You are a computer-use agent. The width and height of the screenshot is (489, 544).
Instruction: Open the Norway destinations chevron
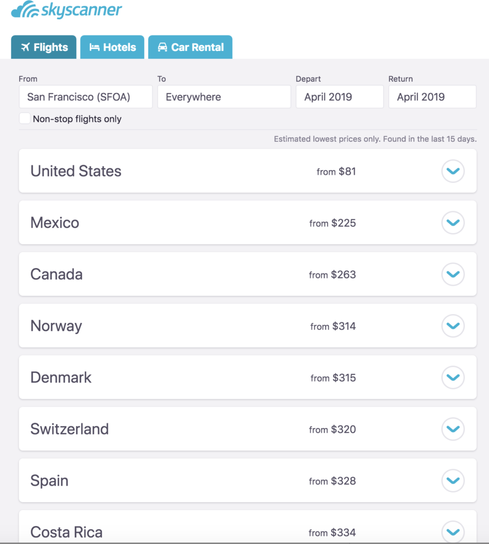(453, 326)
